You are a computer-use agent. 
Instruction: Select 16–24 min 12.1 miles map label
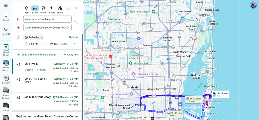[220, 94]
